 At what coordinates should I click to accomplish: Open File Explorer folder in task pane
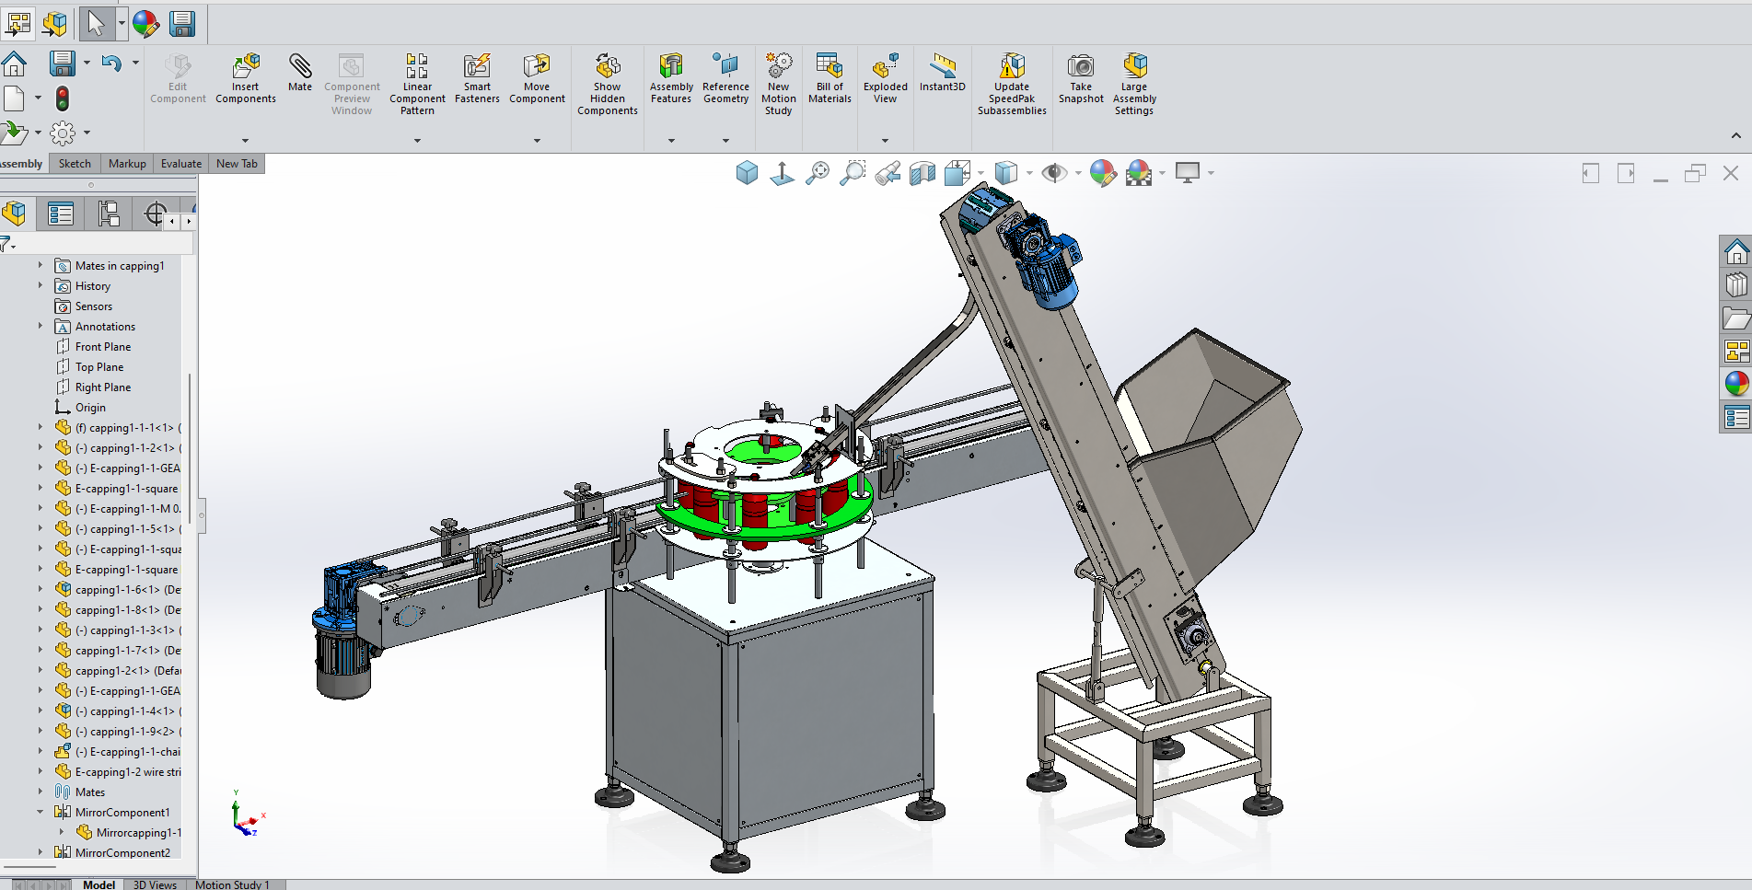1736,318
